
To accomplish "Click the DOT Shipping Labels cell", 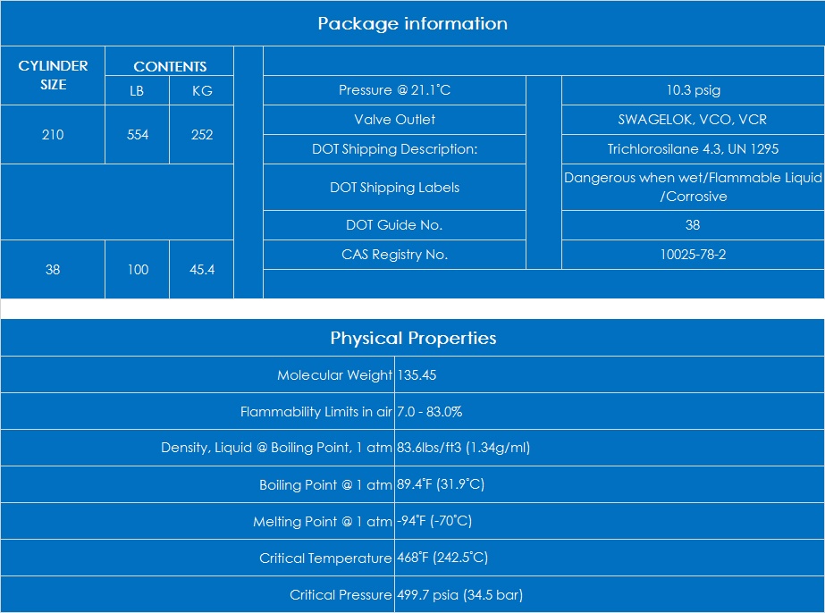I will click(x=394, y=188).
